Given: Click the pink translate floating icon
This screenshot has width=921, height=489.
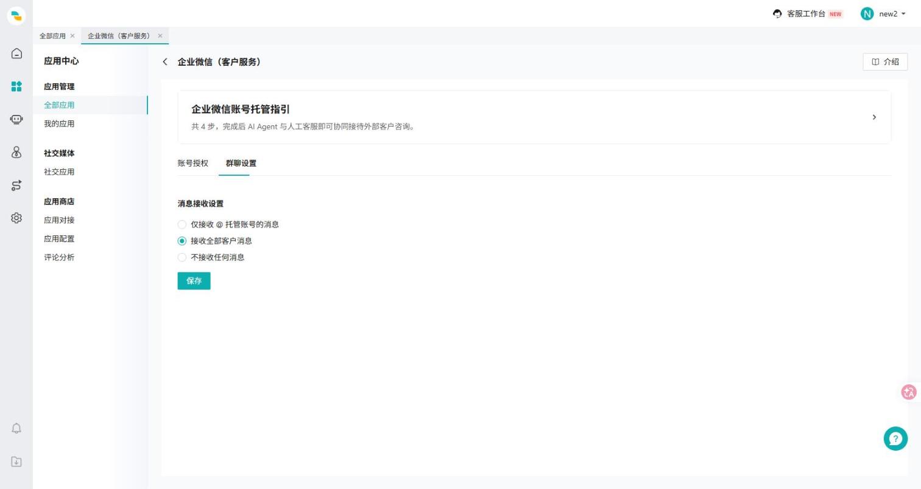Looking at the screenshot, I should (909, 392).
